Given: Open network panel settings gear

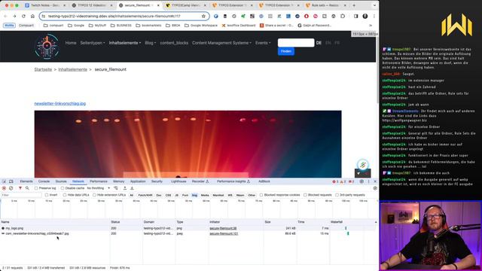Looking at the screenshot, I should pos(375,188).
